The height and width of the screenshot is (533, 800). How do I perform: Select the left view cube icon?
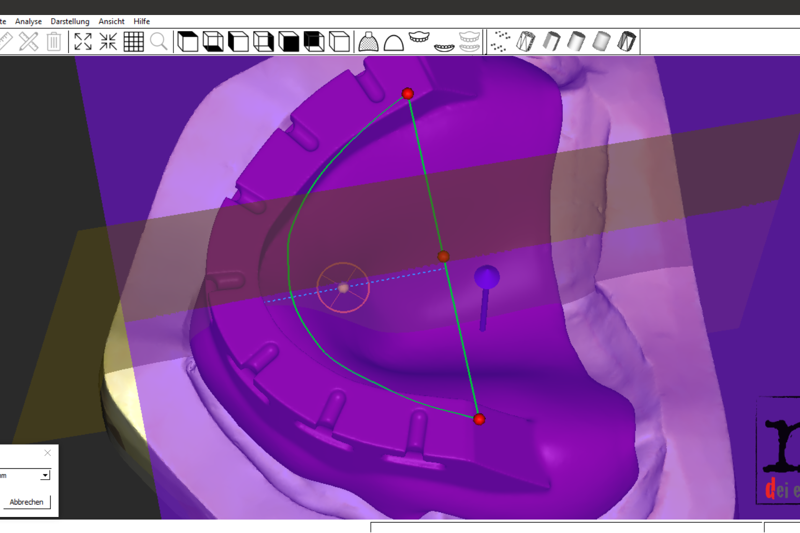pyautogui.click(x=238, y=41)
